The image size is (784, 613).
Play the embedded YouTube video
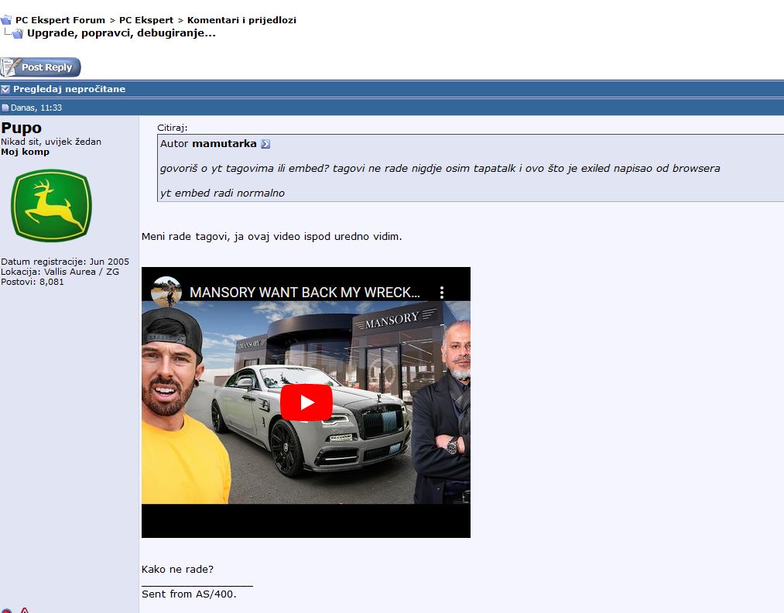306,402
